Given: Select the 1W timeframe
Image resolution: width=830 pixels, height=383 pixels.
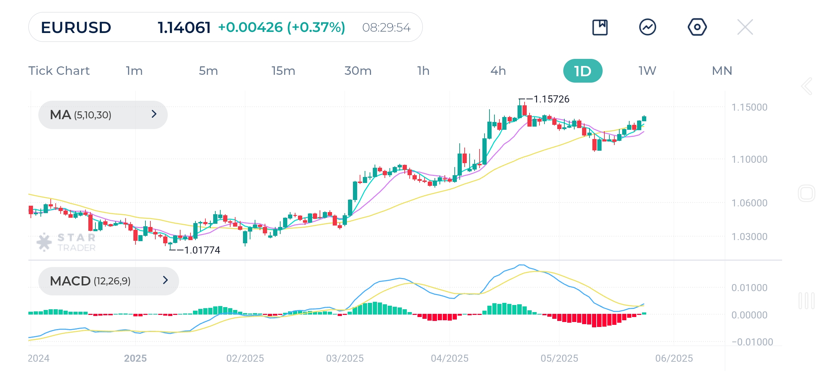Looking at the screenshot, I should coord(647,71).
